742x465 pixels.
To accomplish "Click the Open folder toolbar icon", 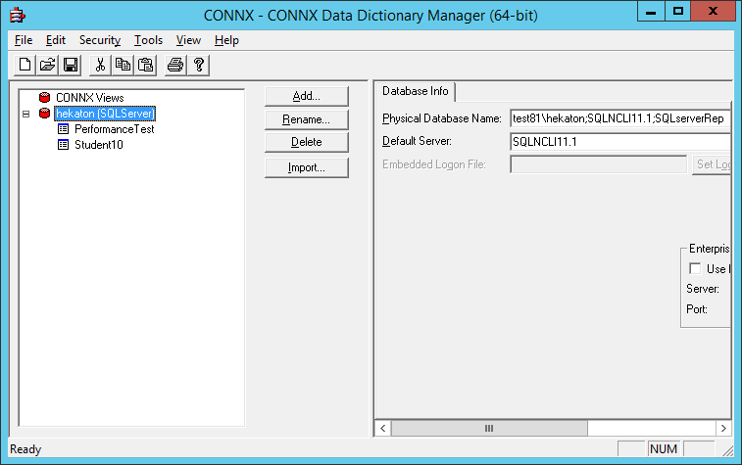I will pyautogui.click(x=47, y=65).
